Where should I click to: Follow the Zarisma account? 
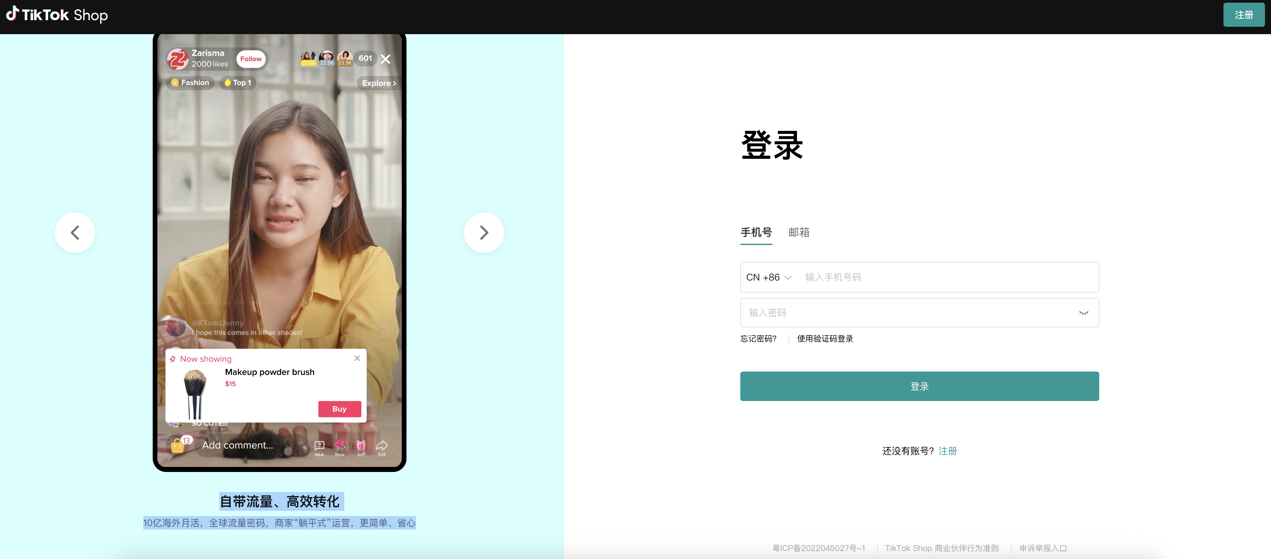tap(251, 58)
